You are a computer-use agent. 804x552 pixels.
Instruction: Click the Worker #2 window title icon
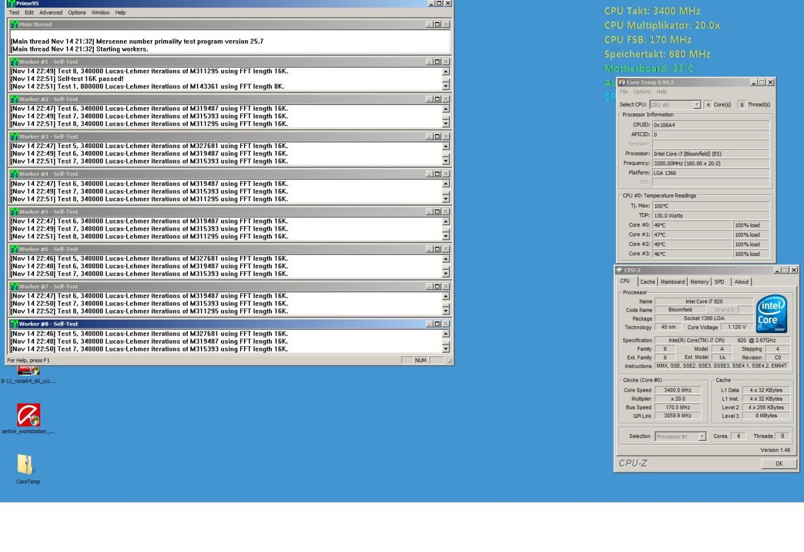click(14, 99)
